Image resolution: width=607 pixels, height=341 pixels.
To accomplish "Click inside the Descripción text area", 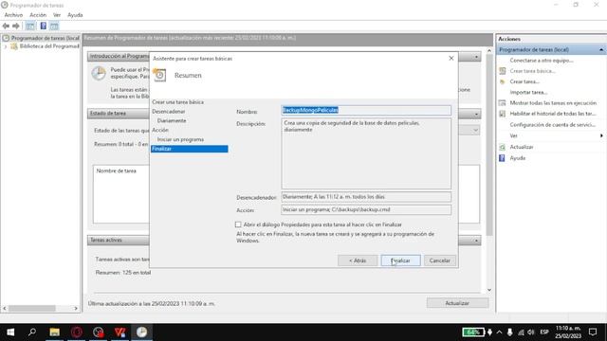I will [x=366, y=153].
